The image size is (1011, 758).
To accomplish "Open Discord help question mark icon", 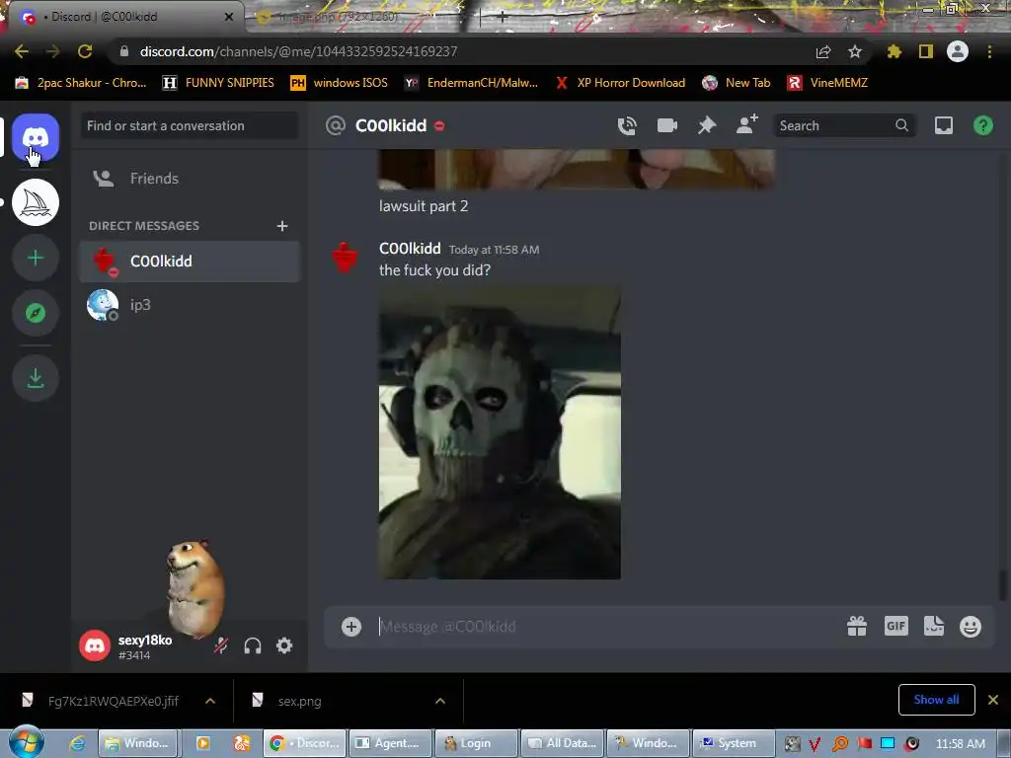I will tap(982, 125).
